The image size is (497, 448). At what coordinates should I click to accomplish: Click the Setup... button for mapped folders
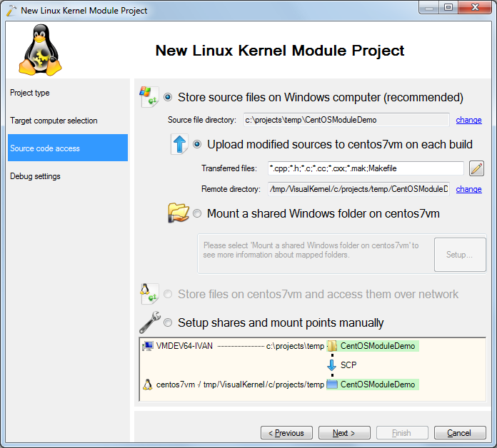click(460, 255)
